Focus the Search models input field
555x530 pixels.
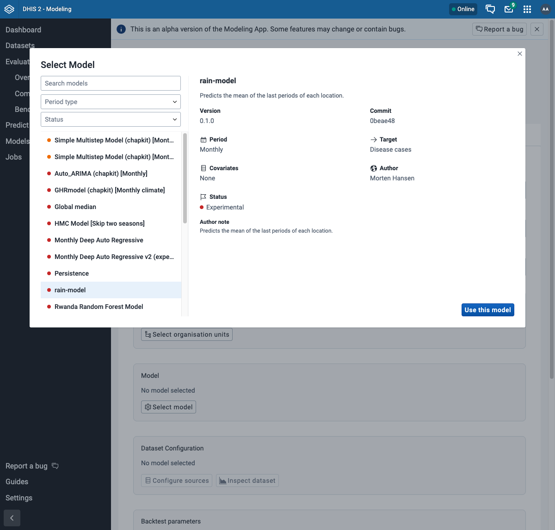click(x=111, y=83)
